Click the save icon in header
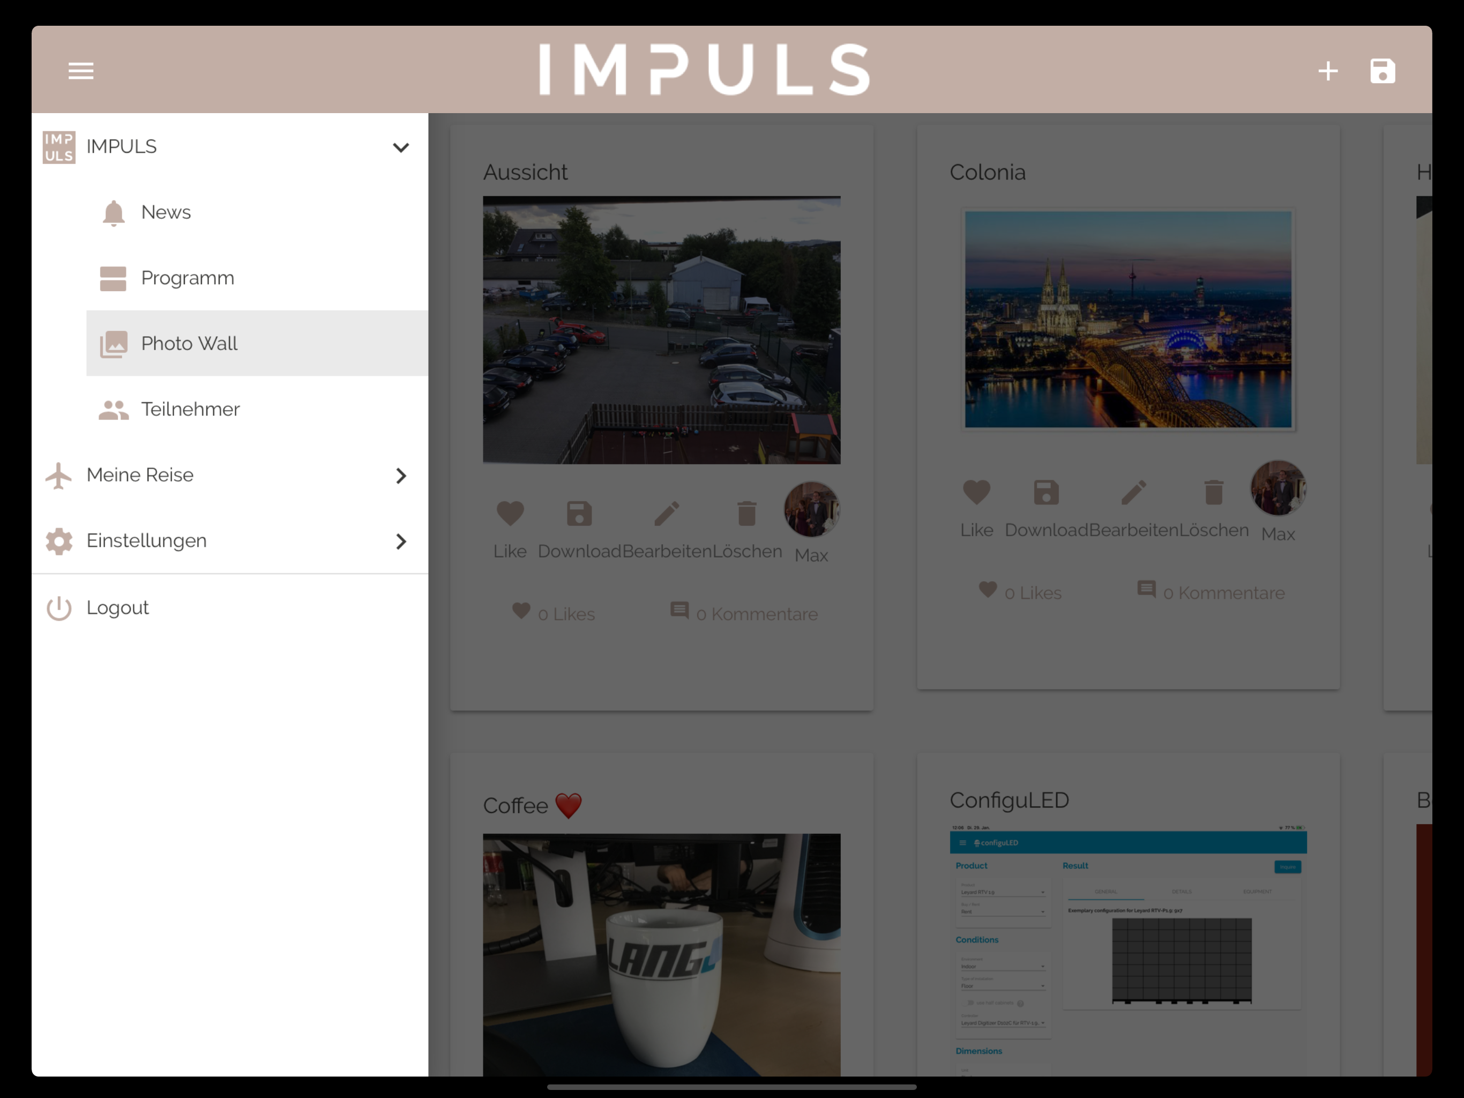1464x1098 pixels. (1383, 71)
